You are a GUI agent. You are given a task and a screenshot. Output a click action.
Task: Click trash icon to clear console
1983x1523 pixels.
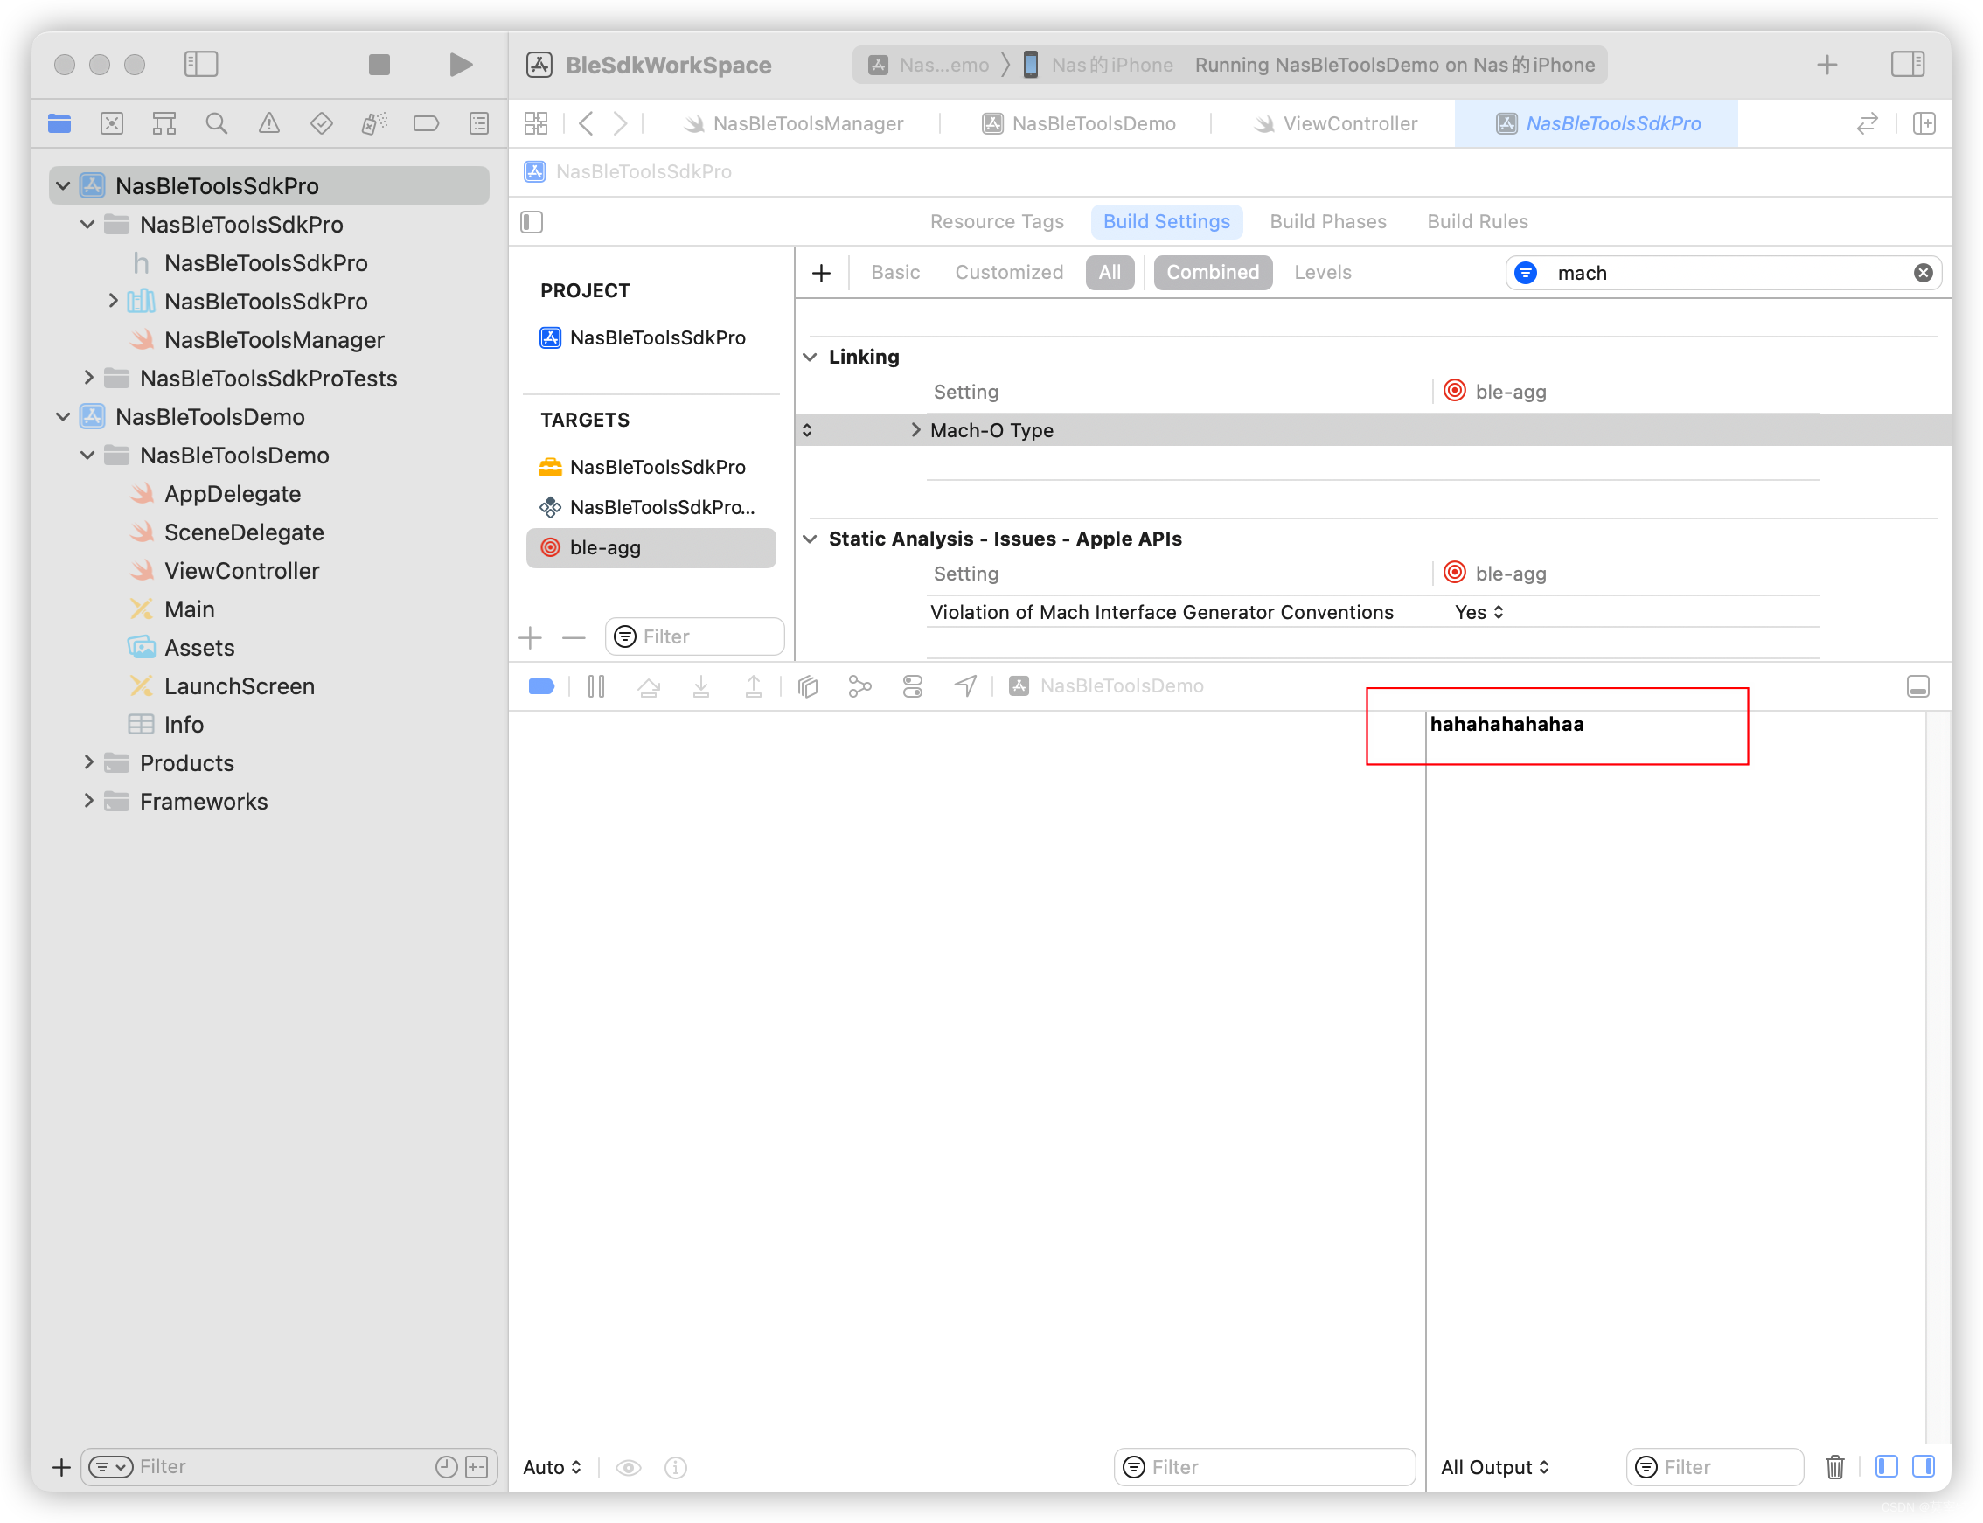[1834, 1466]
